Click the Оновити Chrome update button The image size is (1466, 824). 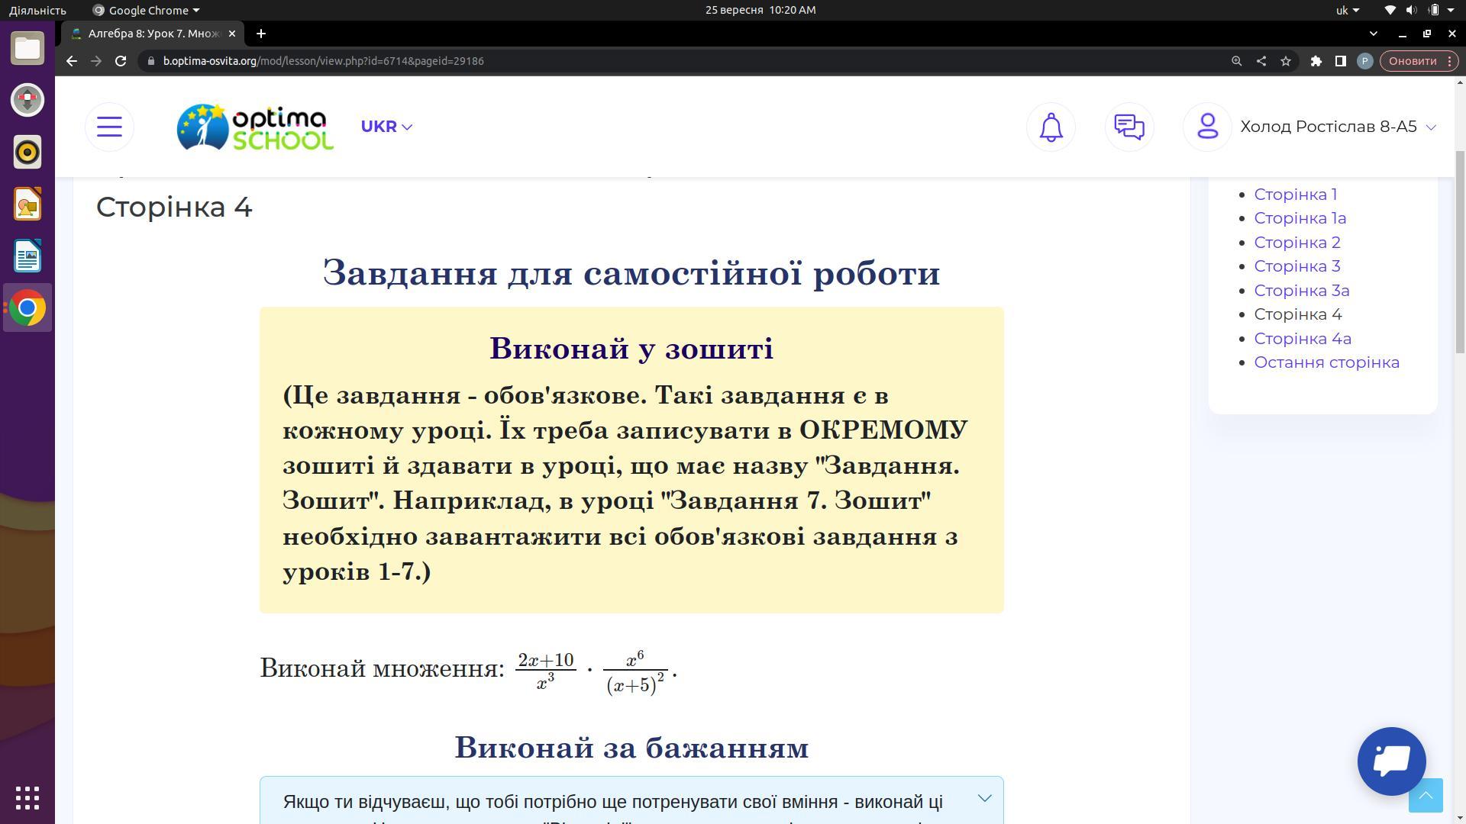point(1412,61)
